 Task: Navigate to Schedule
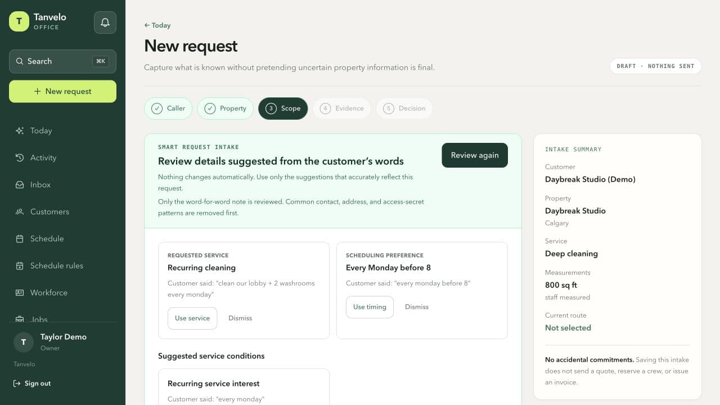click(62, 238)
